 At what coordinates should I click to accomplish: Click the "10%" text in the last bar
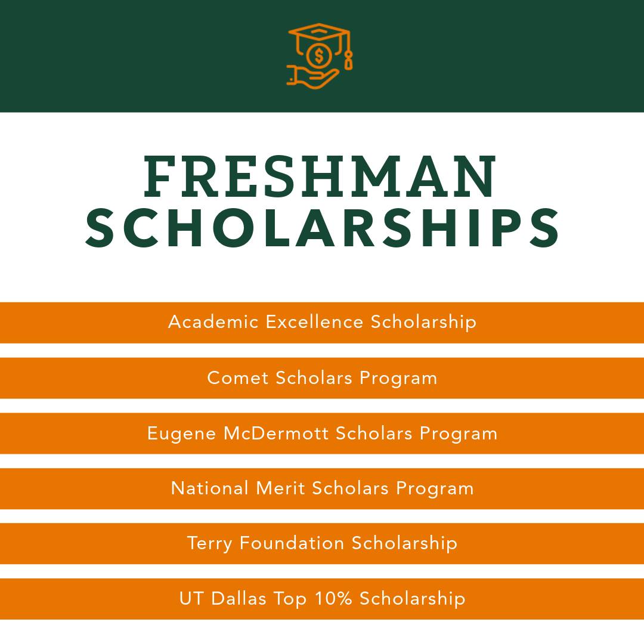click(333, 598)
